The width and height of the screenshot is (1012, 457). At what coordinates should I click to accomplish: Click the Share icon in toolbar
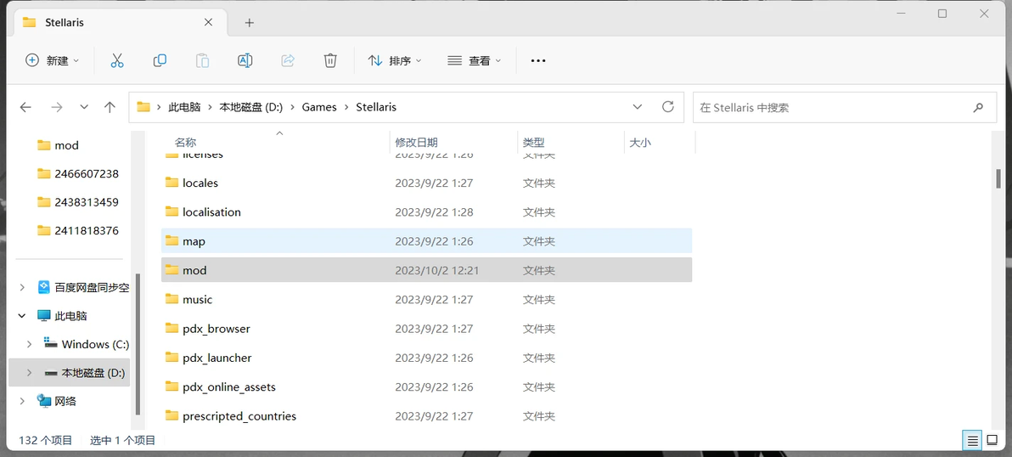(288, 60)
